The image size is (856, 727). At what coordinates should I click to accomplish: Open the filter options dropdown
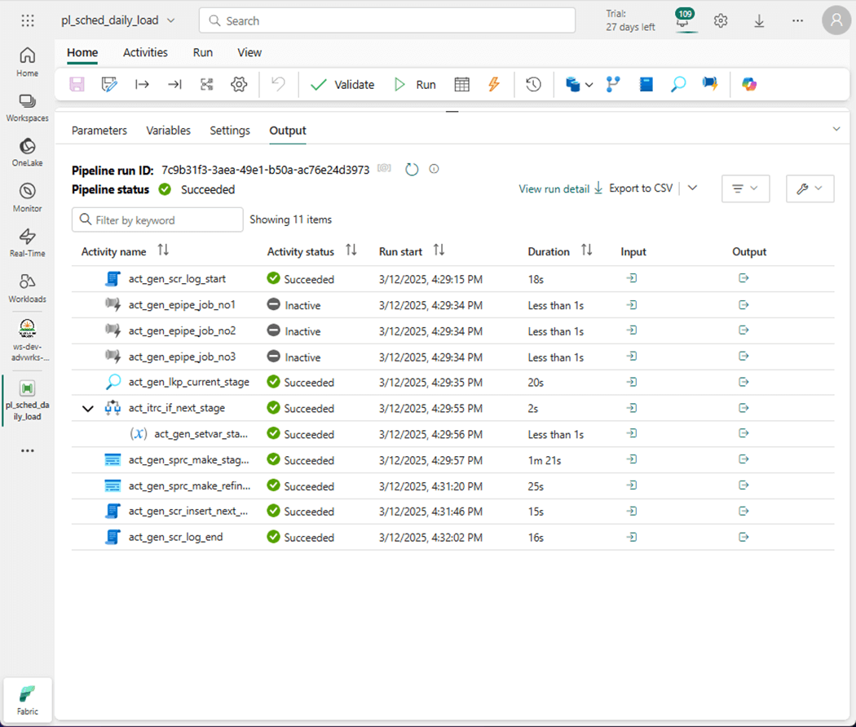[745, 188]
